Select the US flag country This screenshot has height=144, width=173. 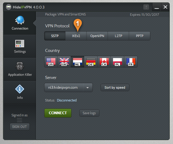pos(51,62)
